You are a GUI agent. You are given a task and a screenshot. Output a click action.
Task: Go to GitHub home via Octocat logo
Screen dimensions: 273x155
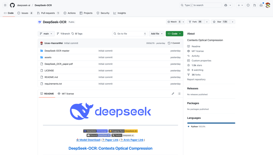tap(12, 5)
